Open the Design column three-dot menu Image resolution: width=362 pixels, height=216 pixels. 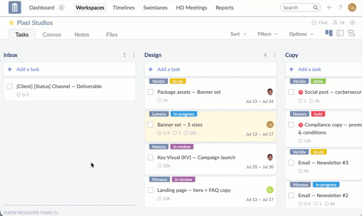coord(275,55)
